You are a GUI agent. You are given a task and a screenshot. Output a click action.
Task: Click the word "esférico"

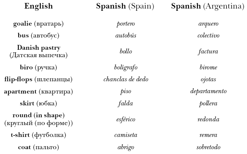pos(126,119)
